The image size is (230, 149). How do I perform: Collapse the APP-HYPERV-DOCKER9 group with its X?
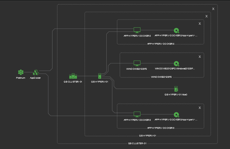(x=200, y=108)
